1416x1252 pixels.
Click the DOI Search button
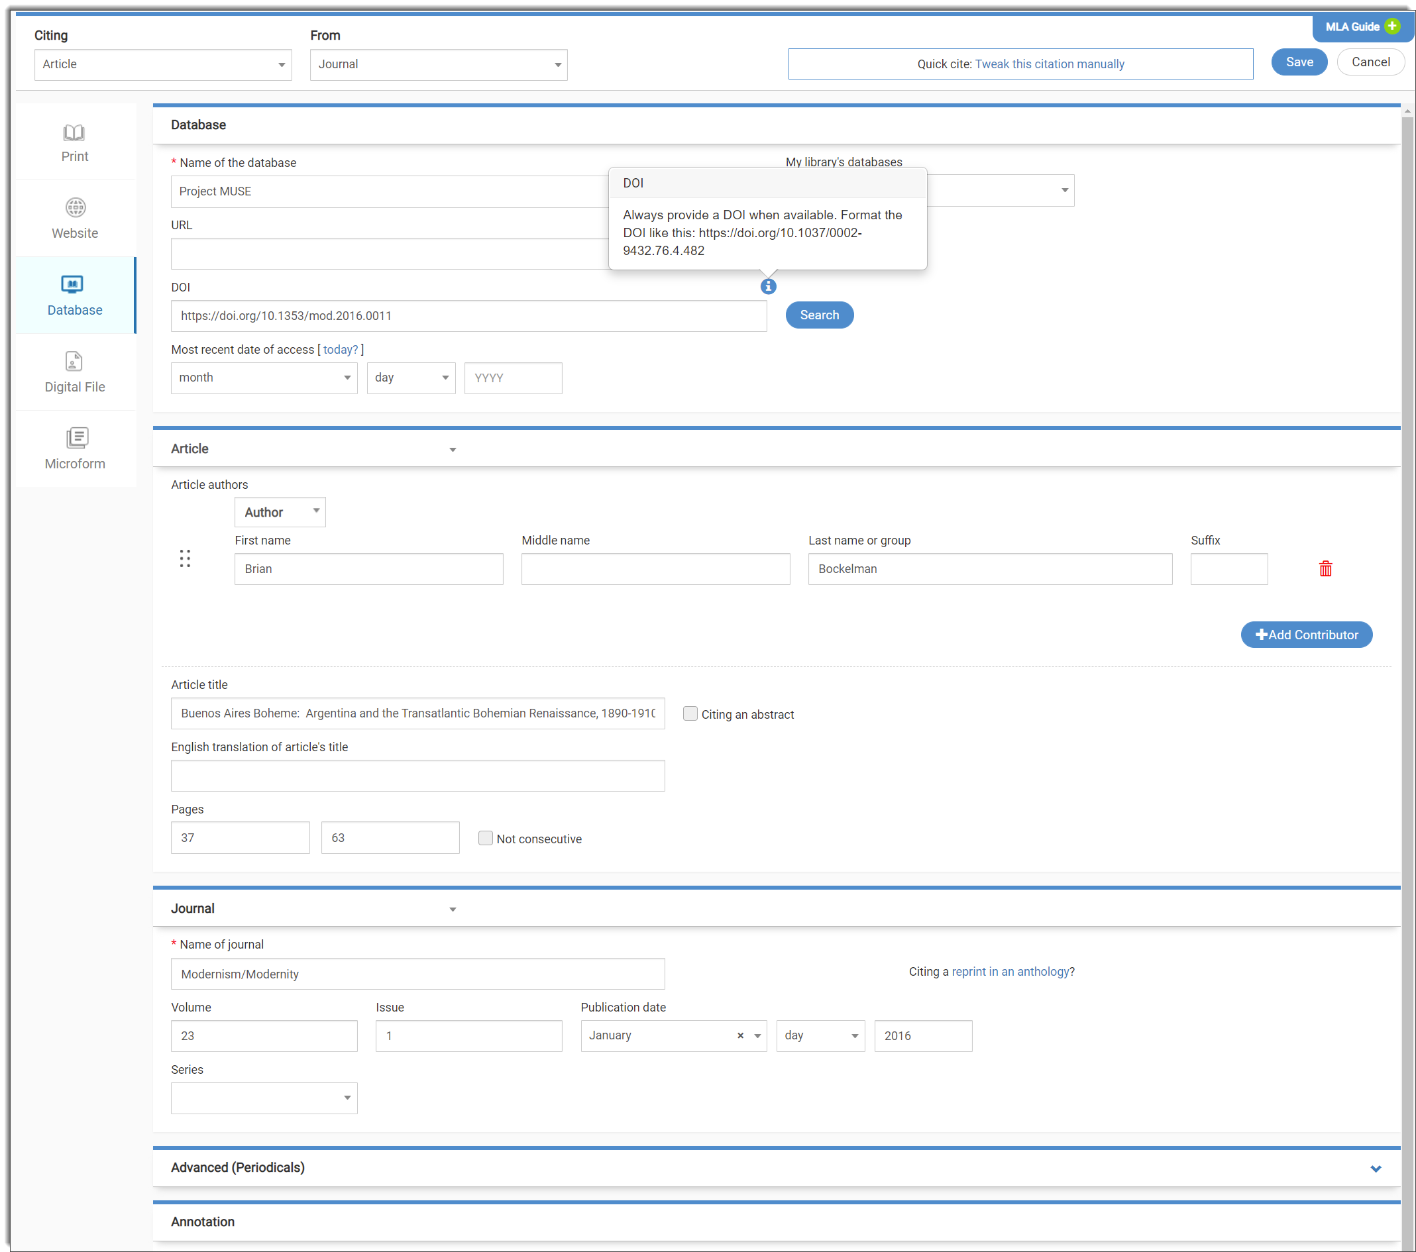[x=820, y=315]
